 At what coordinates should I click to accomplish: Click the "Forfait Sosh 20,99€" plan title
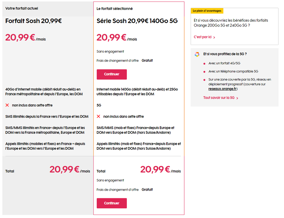pos(34,20)
